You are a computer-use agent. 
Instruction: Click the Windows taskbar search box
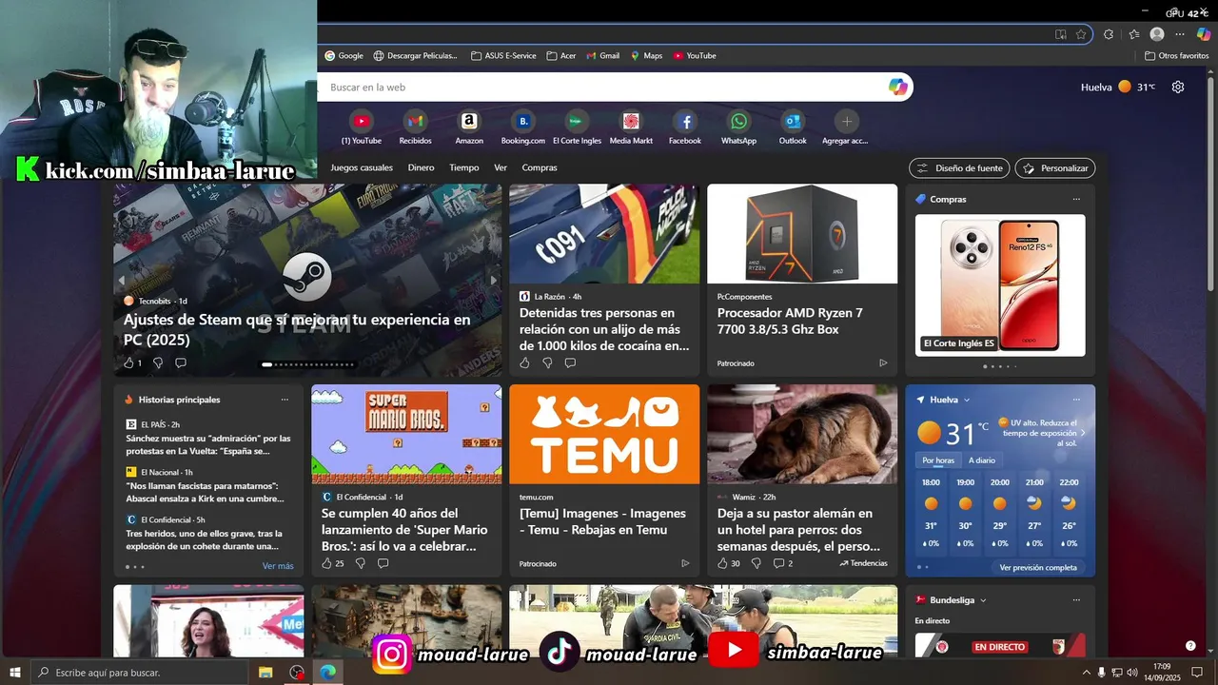pyautogui.click(x=141, y=673)
